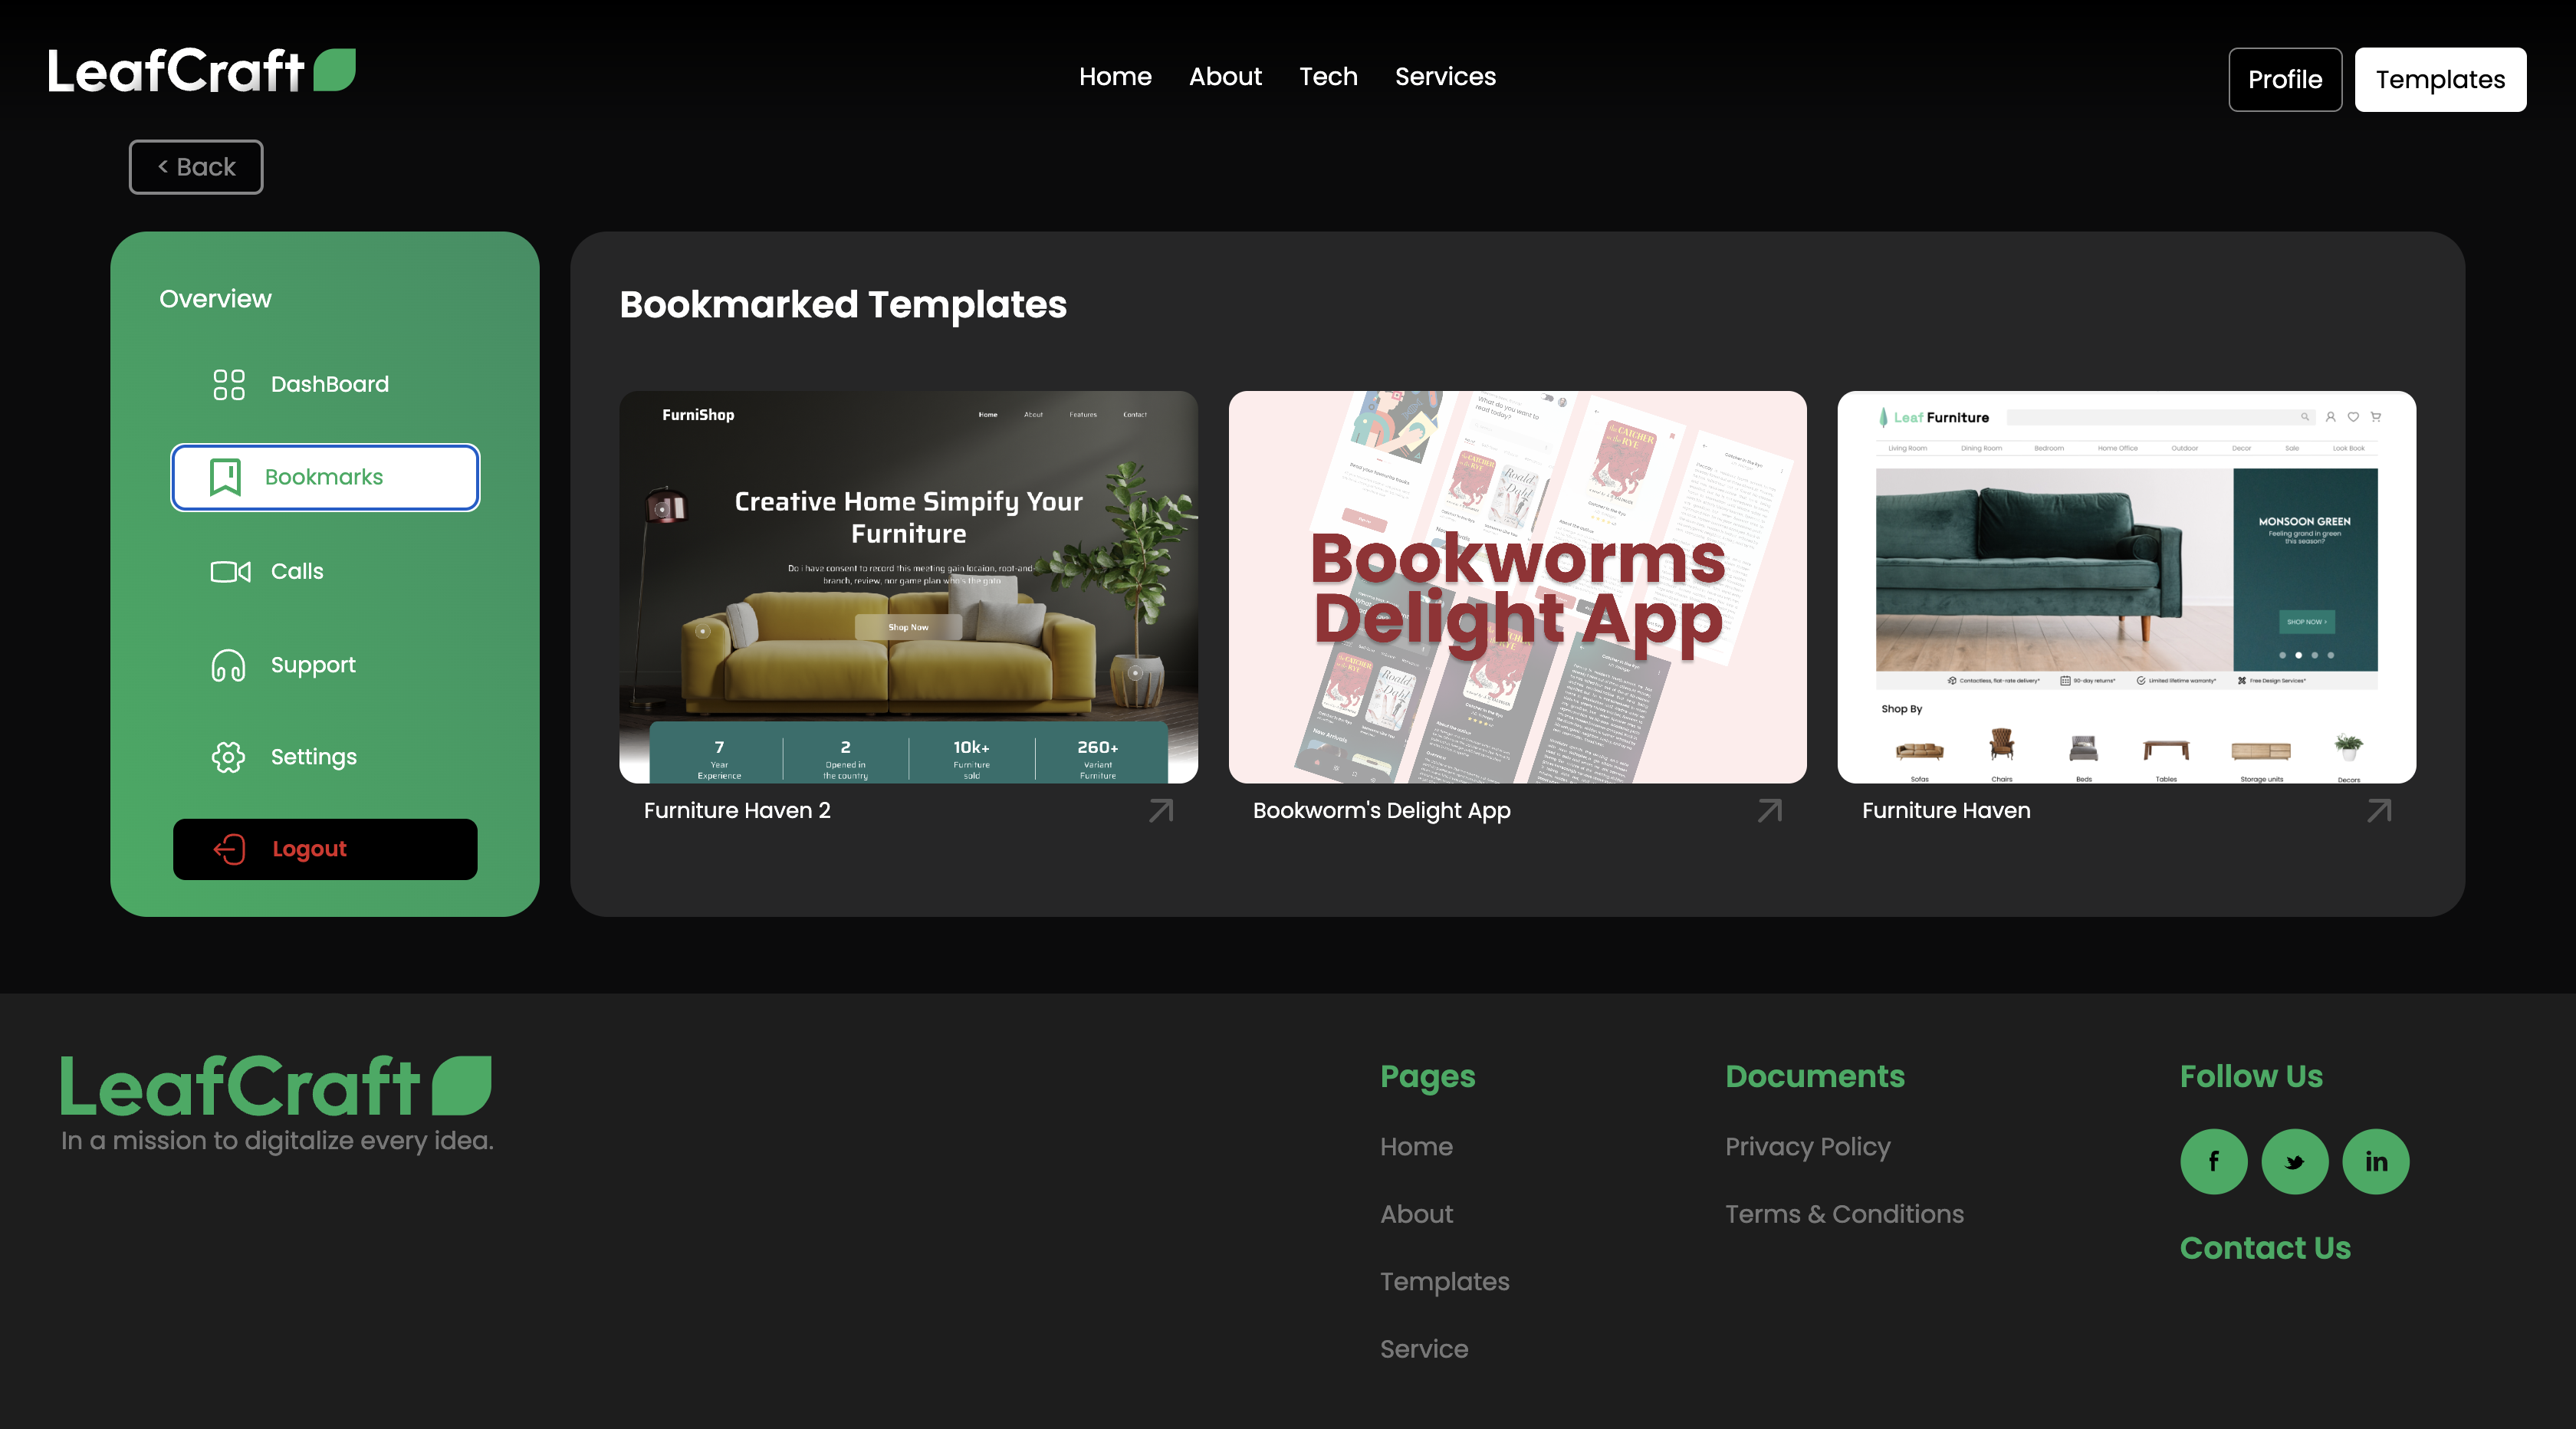Click the DashBoard grid icon
Viewport: 2576px width, 1429px height.
click(228, 384)
